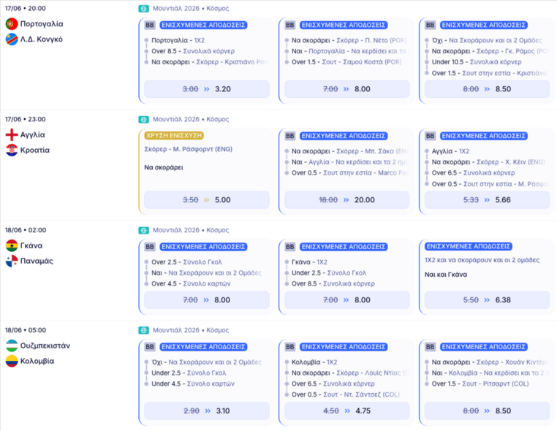This screenshot has width=557, height=431.
Task: Click the Portugal flag icon
Action: click(12, 24)
